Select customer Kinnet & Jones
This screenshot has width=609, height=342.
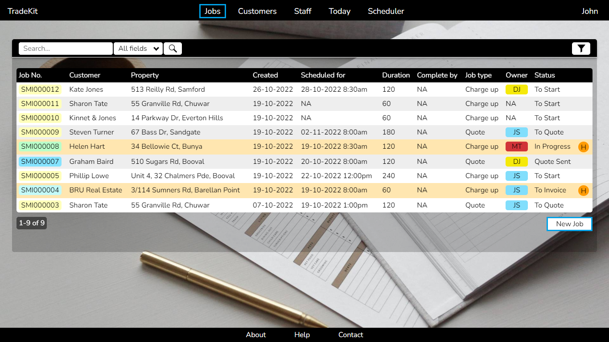click(93, 118)
